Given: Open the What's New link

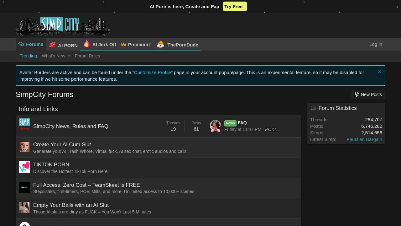Looking at the screenshot, I should click(x=54, y=56).
